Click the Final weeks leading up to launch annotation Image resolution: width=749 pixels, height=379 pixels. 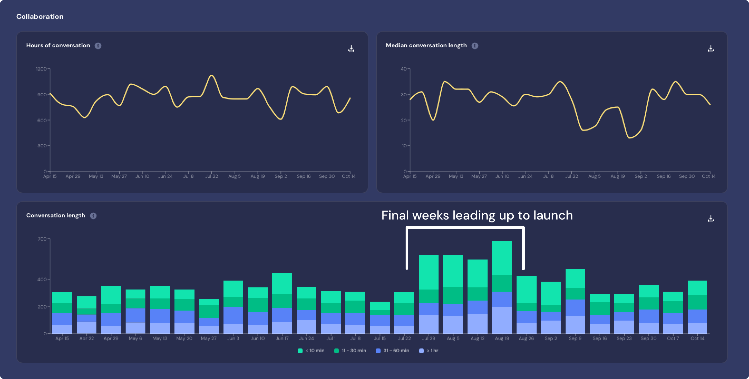click(x=477, y=215)
